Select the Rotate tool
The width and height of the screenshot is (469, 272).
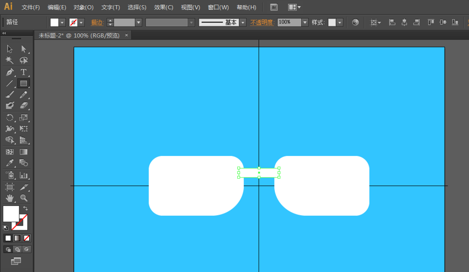click(9, 118)
